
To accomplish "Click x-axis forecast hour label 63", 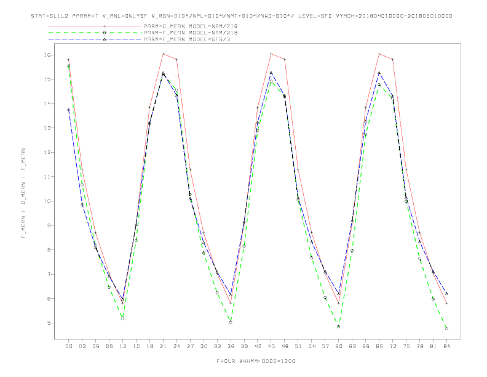I will coord(352,346).
